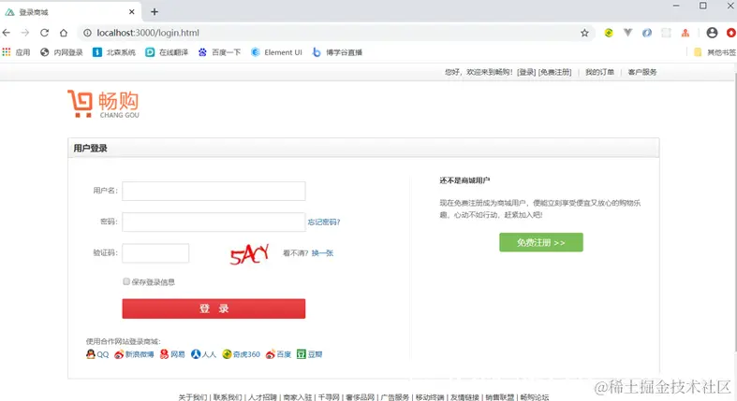737x401 pixels.
Task: Open the Element UI bookmark
Action: pyautogui.click(x=276, y=52)
